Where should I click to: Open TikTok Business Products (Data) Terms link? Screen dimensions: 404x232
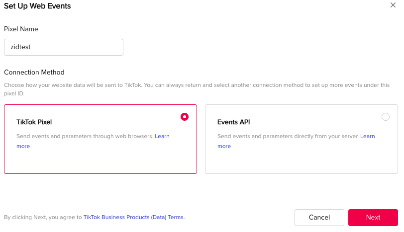(134, 217)
